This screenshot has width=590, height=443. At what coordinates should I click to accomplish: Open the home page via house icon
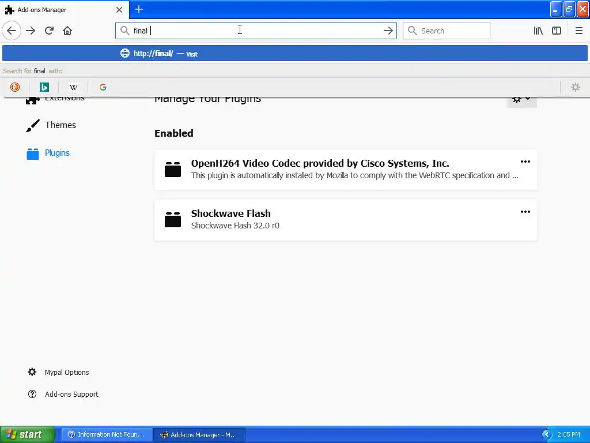coord(67,31)
